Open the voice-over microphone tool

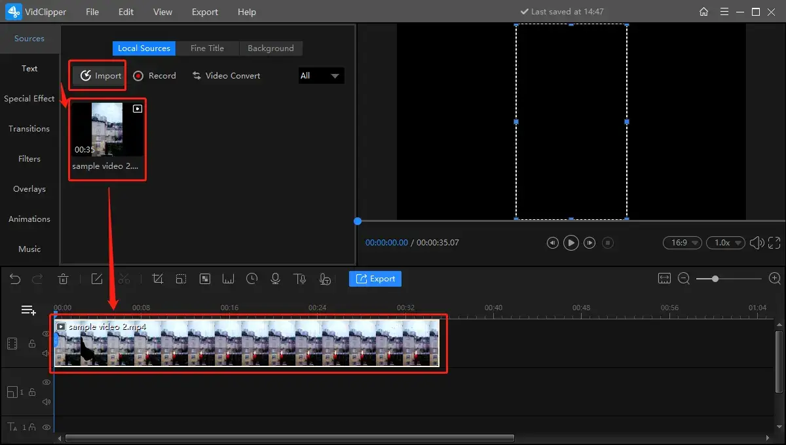pyautogui.click(x=276, y=279)
